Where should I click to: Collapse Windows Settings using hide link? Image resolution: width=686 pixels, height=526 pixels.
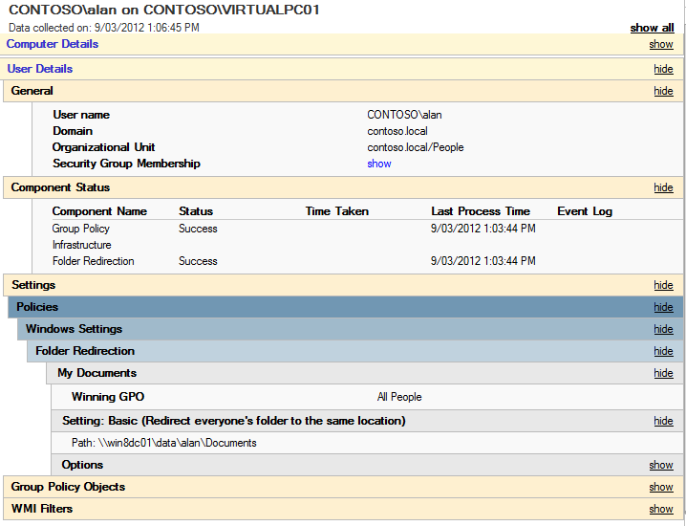(663, 330)
